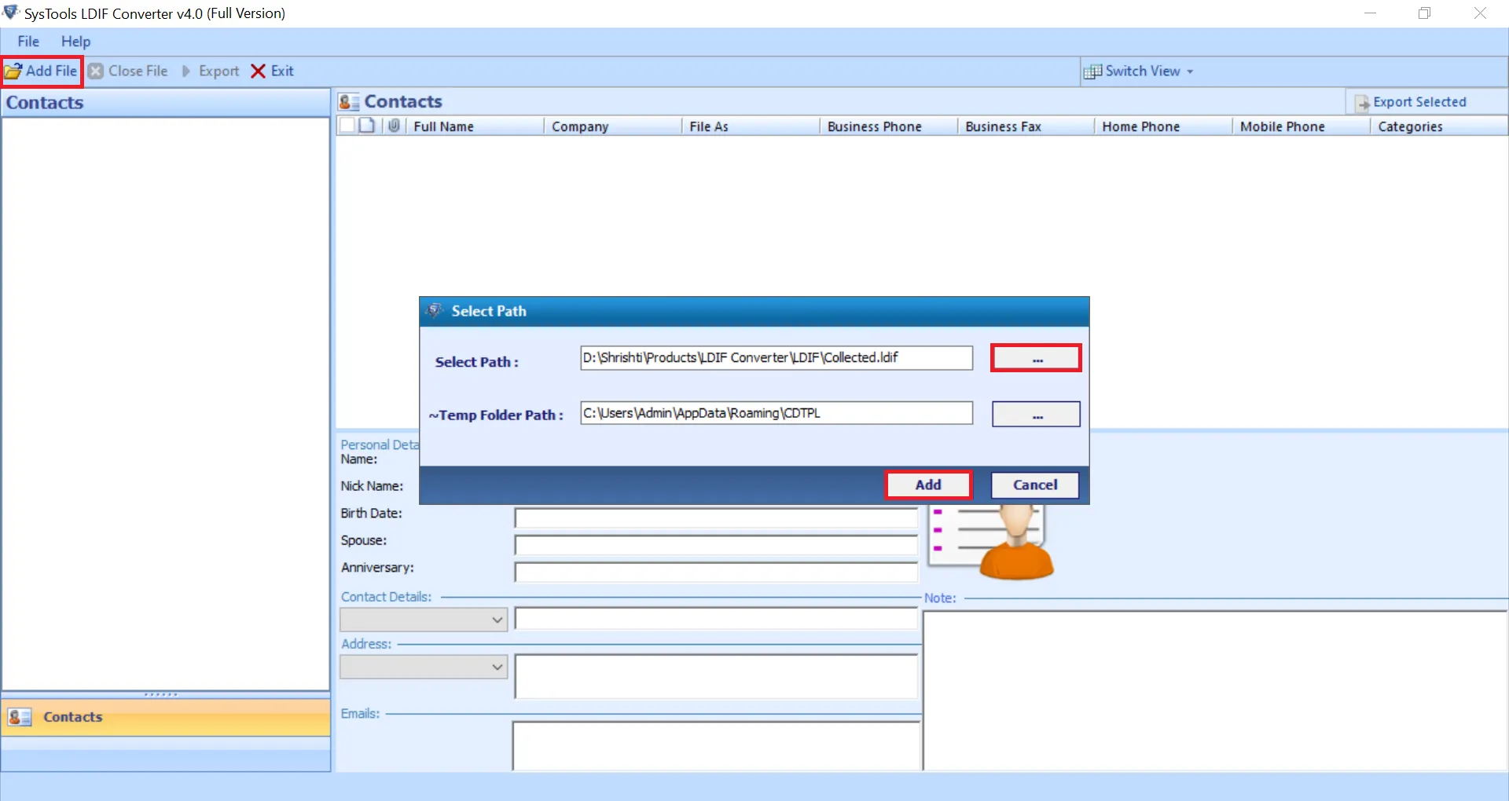Image resolution: width=1509 pixels, height=801 pixels.
Task: Click the Export toolbar button
Action: pos(211,71)
